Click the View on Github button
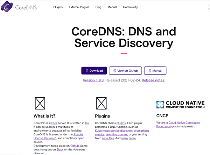210x155 pixels. pyautogui.click(x=125, y=71)
